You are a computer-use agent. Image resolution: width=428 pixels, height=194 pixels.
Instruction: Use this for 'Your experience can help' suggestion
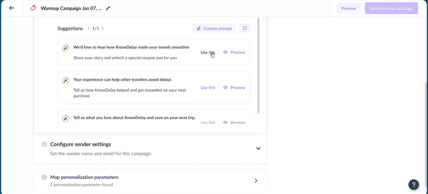coord(208,87)
